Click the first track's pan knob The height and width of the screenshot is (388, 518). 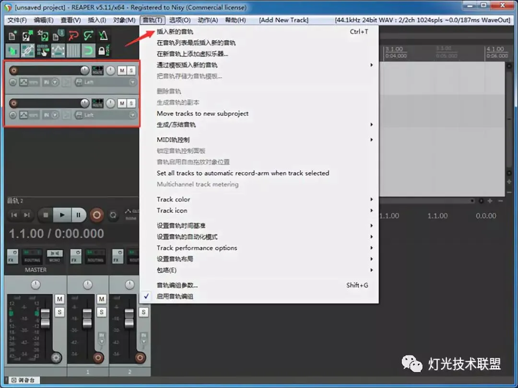pyautogui.click(x=111, y=70)
